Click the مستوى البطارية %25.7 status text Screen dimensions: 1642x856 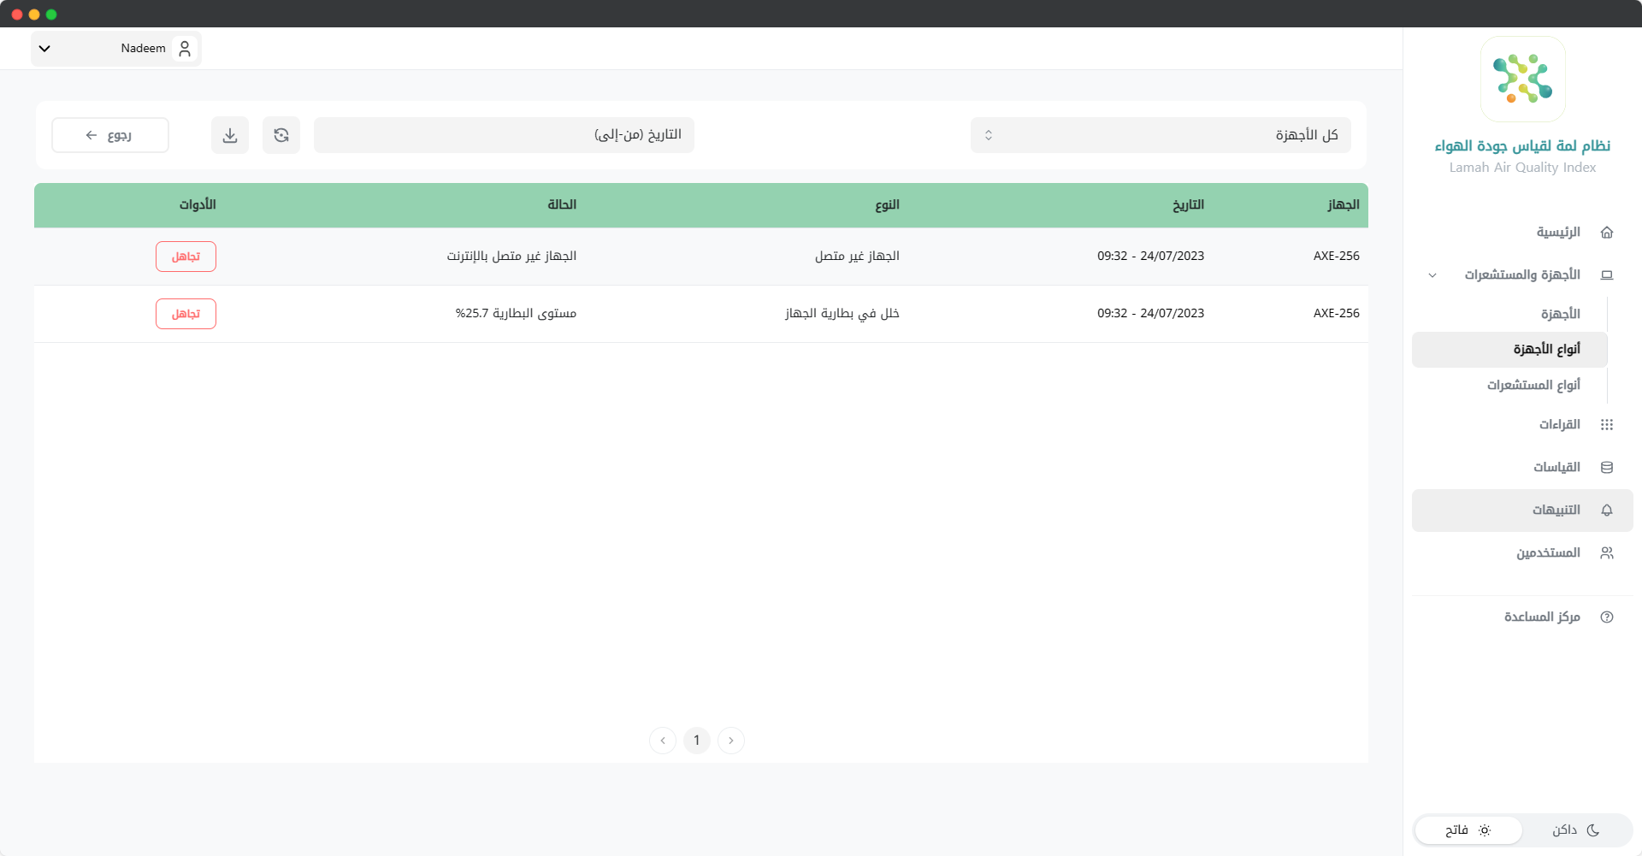pos(516,314)
